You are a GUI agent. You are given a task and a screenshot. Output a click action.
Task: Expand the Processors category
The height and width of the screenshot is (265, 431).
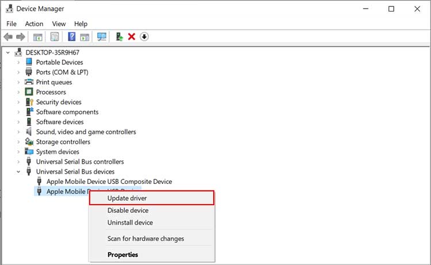18,92
